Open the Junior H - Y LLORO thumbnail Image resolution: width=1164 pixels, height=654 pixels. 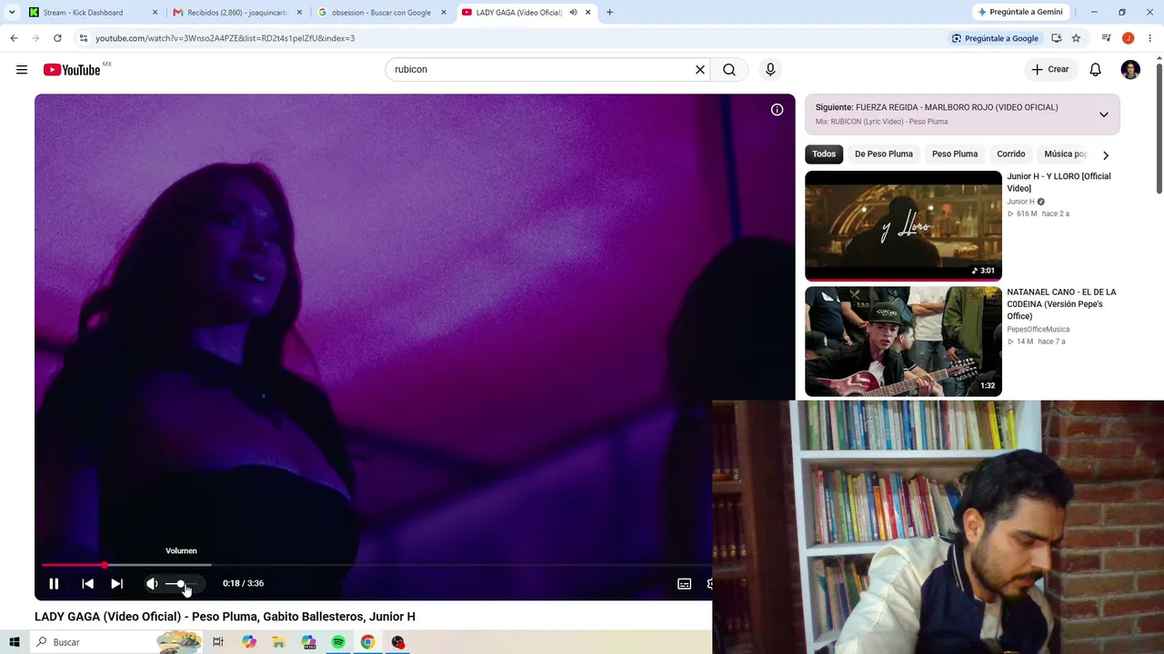click(903, 225)
